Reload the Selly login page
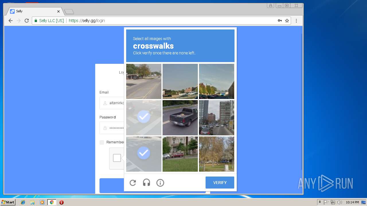 pos(27,21)
